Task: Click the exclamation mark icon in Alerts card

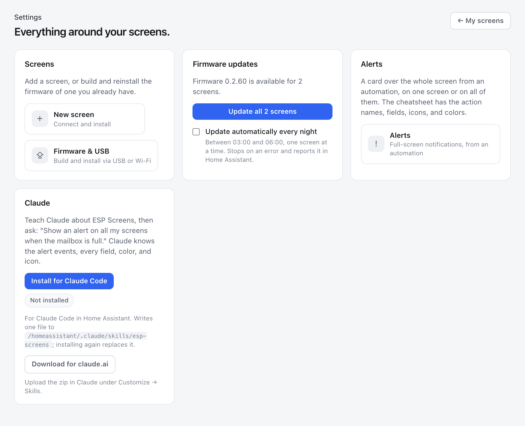Action: (x=376, y=144)
